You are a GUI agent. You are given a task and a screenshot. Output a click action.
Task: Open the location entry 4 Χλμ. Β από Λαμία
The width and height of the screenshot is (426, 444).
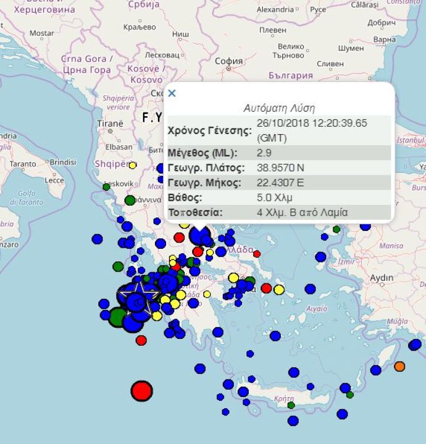(303, 212)
